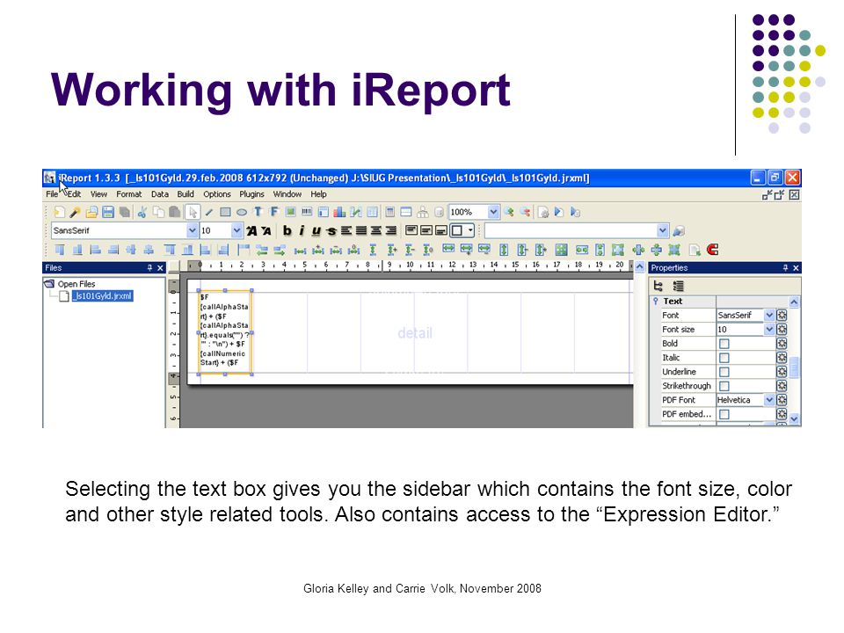The image size is (844, 633).
Task: Click the Compile report icon
Action: pos(543,213)
